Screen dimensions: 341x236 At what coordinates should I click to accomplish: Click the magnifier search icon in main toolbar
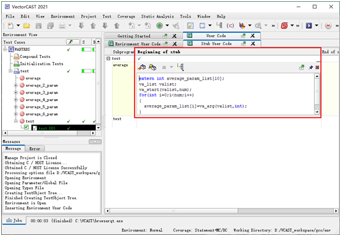coord(258,26)
